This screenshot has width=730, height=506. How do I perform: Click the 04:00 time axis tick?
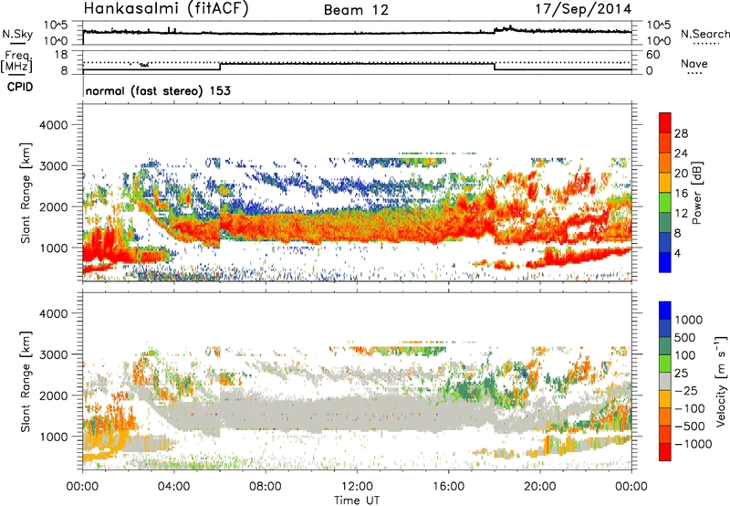point(174,486)
